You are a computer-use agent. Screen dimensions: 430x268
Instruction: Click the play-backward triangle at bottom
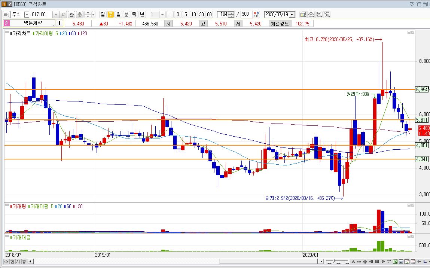(371, 262)
